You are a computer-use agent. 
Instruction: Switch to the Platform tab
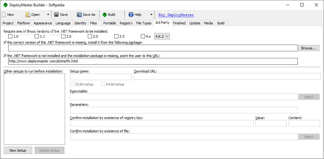point(23,23)
